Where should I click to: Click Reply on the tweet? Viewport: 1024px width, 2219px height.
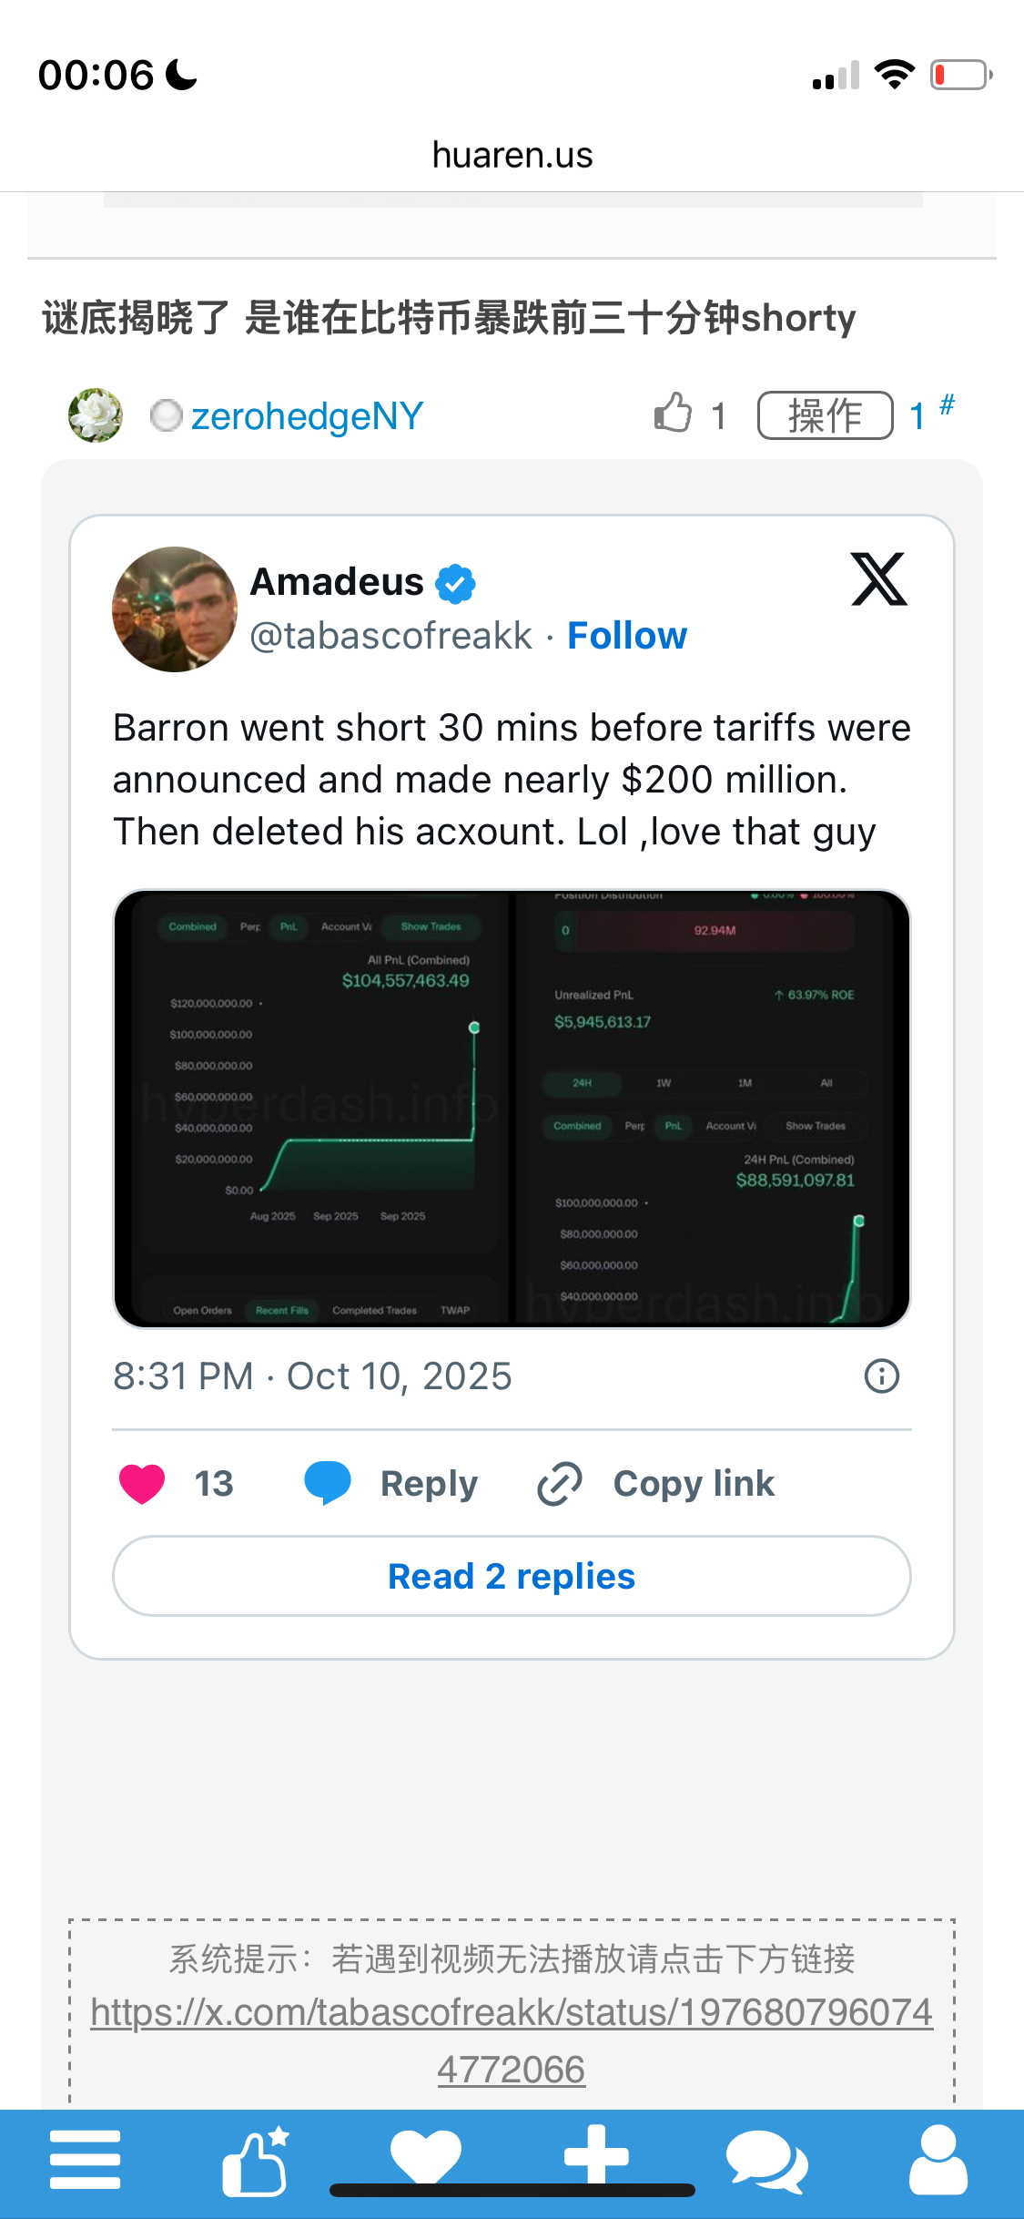coord(391,1483)
